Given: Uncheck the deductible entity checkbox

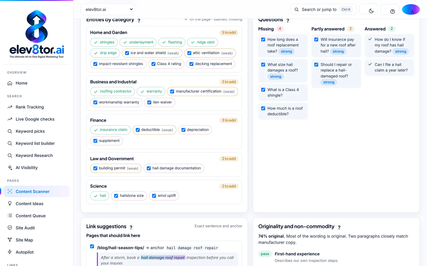Looking at the screenshot, I should [x=138, y=130].
